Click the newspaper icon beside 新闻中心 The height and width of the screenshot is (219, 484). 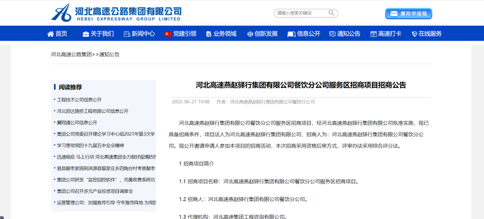[127, 34]
